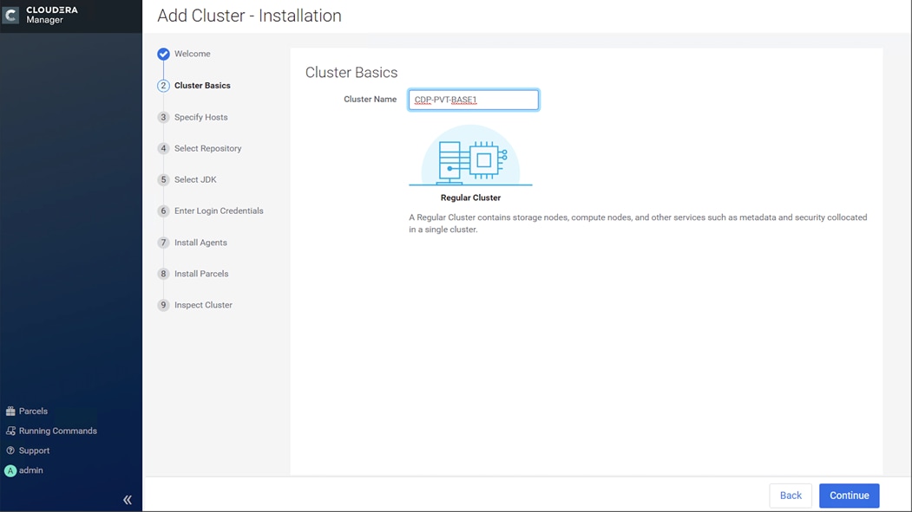Select the Enter Login Credentials step
Image resolution: width=912 pixels, height=512 pixels.
(x=219, y=211)
